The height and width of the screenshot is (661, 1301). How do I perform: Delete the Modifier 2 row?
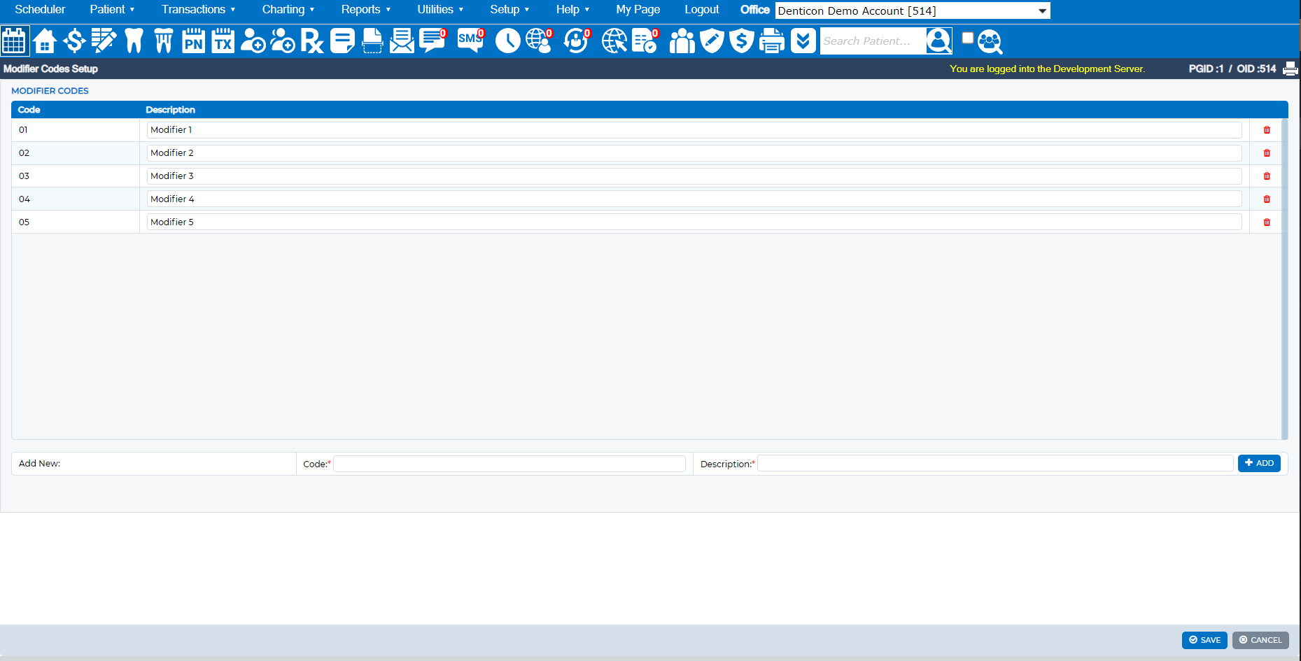tap(1267, 153)
